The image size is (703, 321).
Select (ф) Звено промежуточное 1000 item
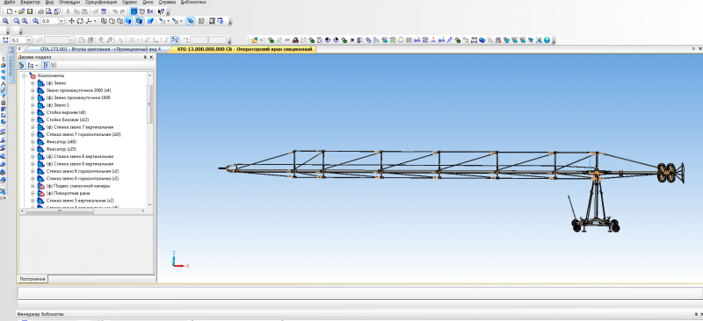pos(78,97)
